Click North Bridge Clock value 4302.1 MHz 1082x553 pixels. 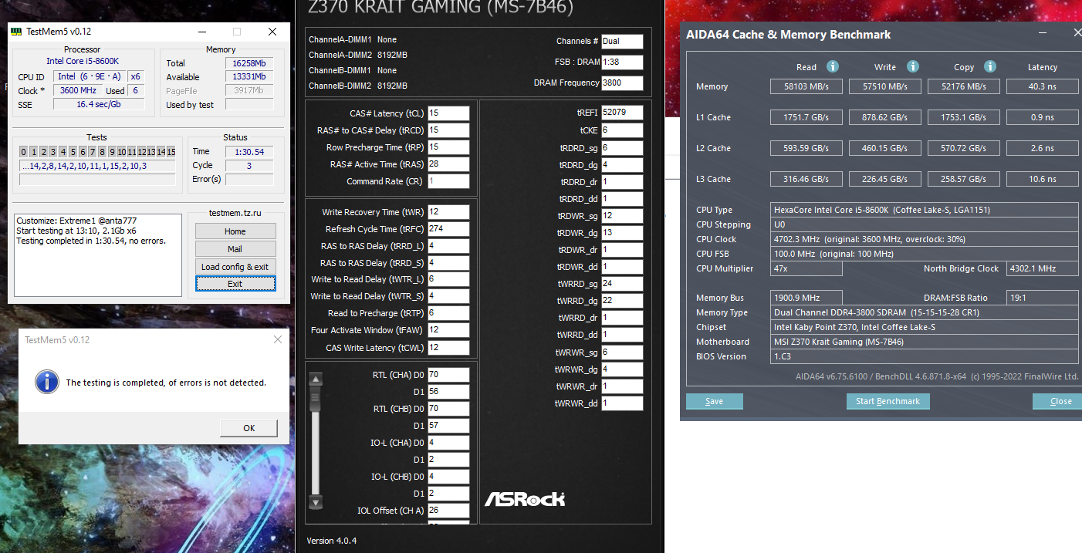pyautogui.click(x=1042, y=268)
